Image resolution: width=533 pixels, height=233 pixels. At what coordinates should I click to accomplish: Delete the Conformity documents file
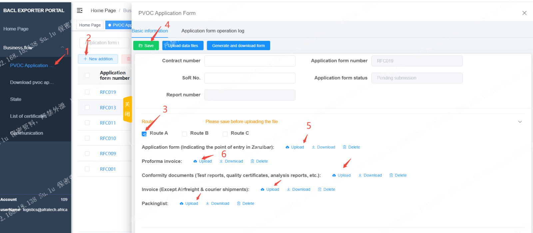point(398,175)
